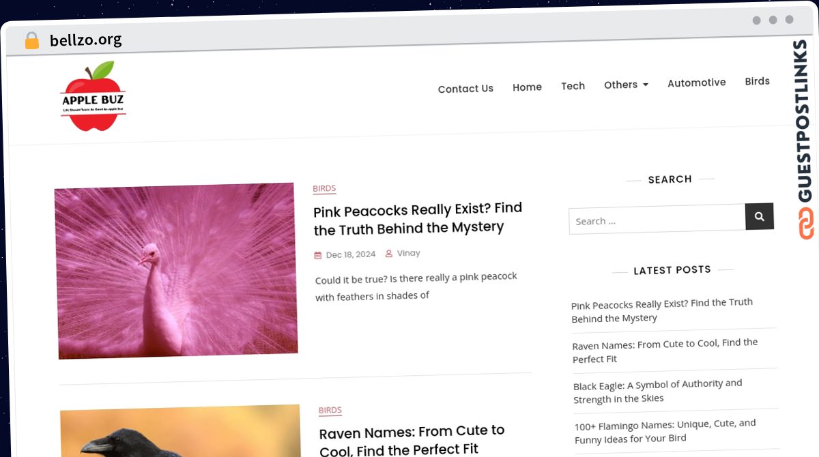This screenshot has width=819, height=457.
Task: Open the Pink Peacocks Really Exist article title
Action: (x=418, y=218)
